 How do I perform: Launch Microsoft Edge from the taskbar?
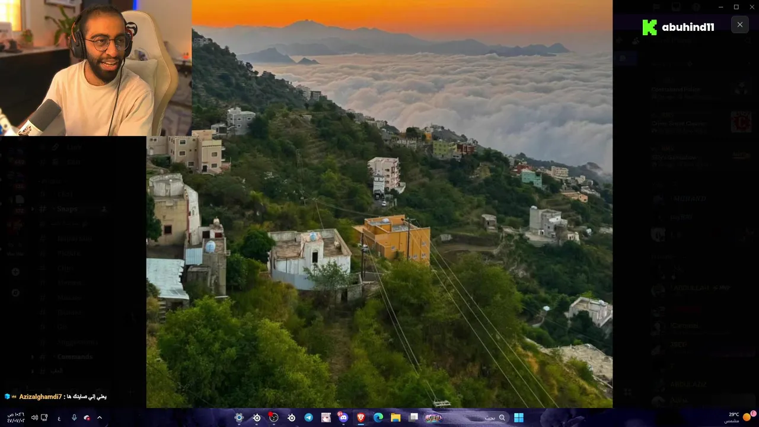[378, 418]
